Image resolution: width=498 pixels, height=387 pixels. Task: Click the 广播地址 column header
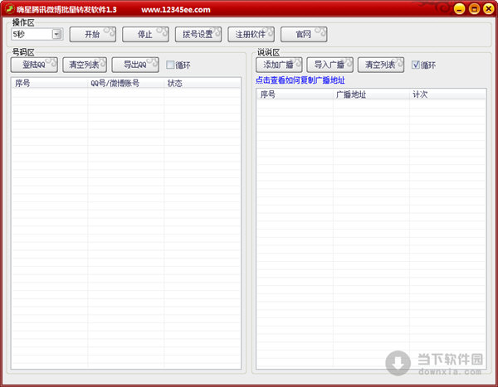click(371, 94)
